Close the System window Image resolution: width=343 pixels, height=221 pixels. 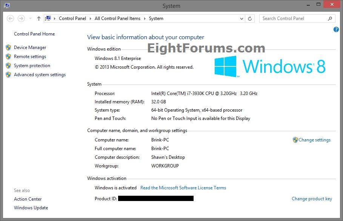click(x=332, y=5)
